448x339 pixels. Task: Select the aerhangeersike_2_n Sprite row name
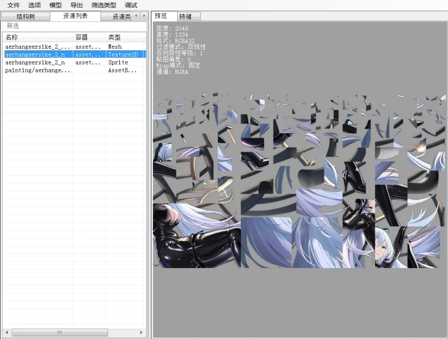(35, 62)
